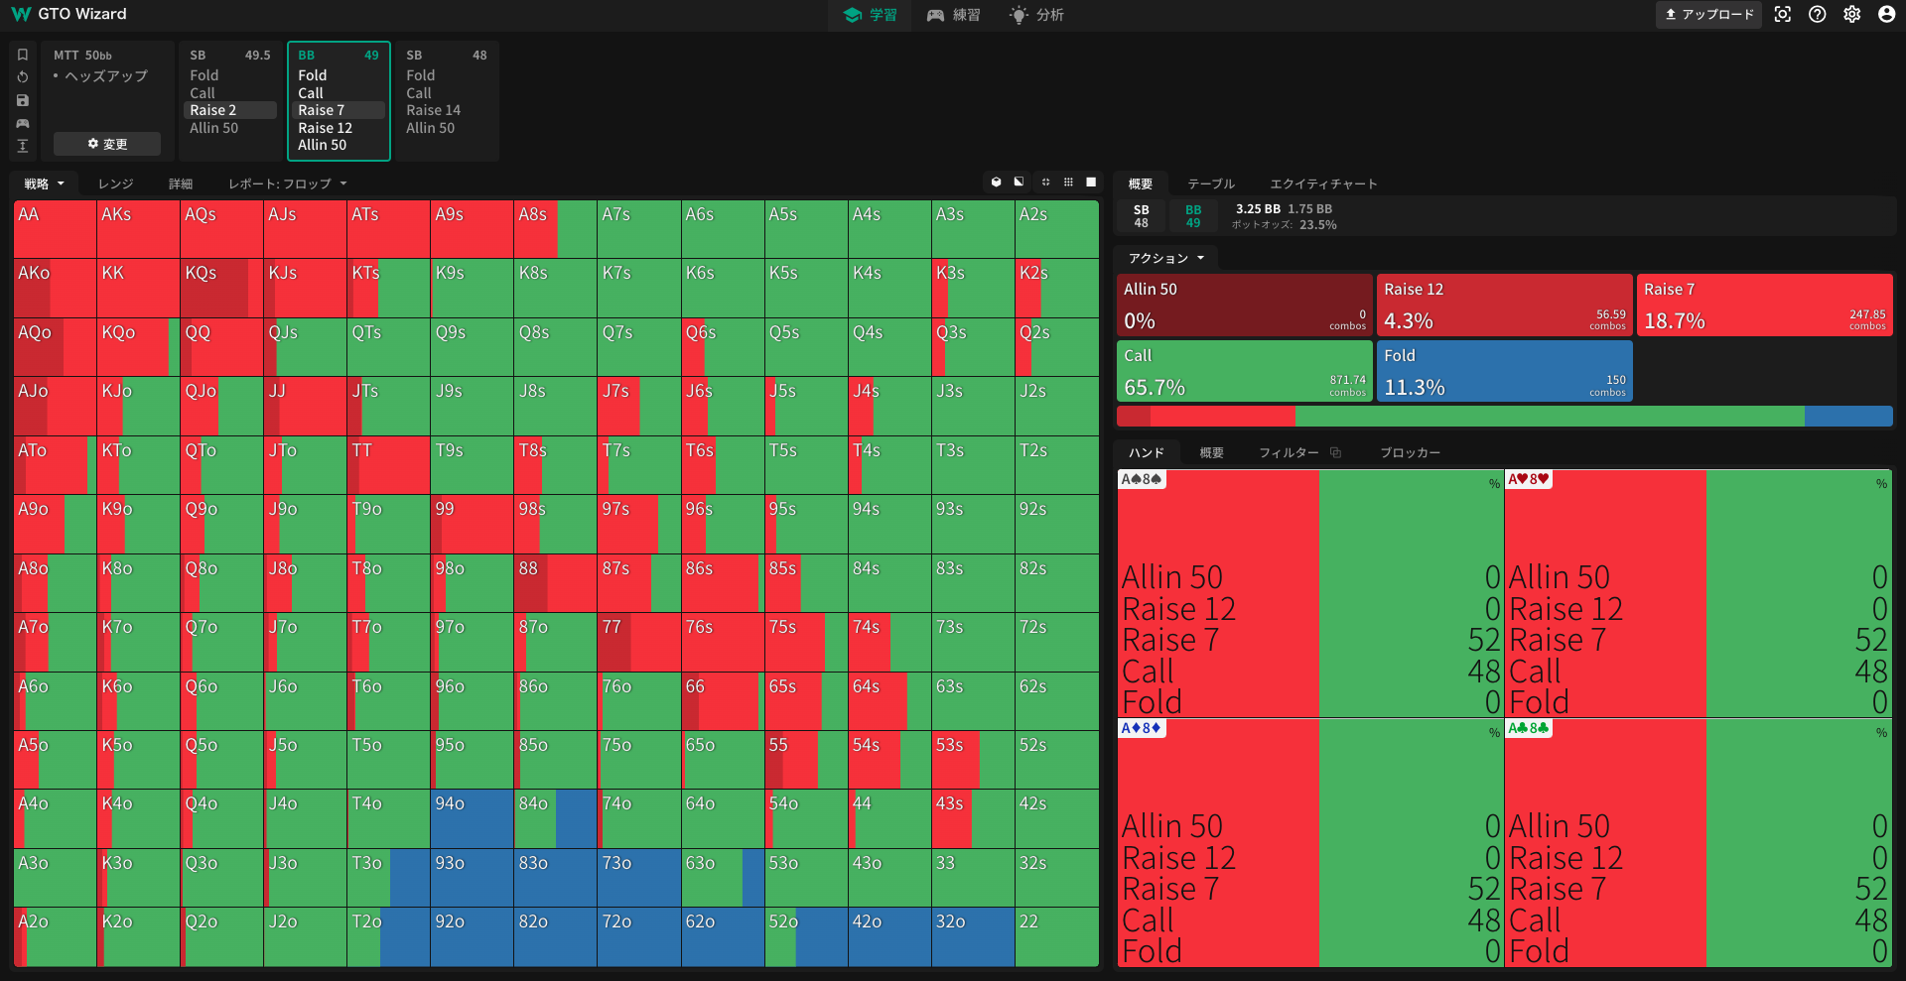Viewport: 1906px width, 981px height.
Task: Click the Raise 12 action summary box
Action: pos(1505,305)
